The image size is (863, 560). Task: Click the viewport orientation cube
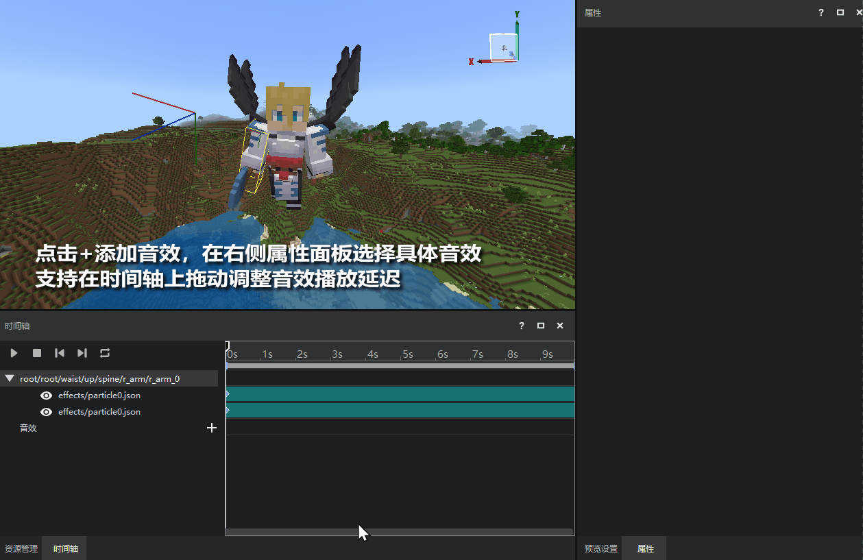click(503, 47)
